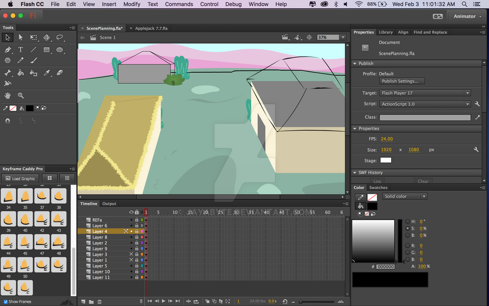
Task: Click the Load Graphic button
Action: 20,179
